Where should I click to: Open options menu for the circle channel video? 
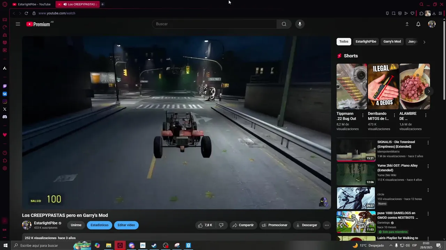[428, 190]
